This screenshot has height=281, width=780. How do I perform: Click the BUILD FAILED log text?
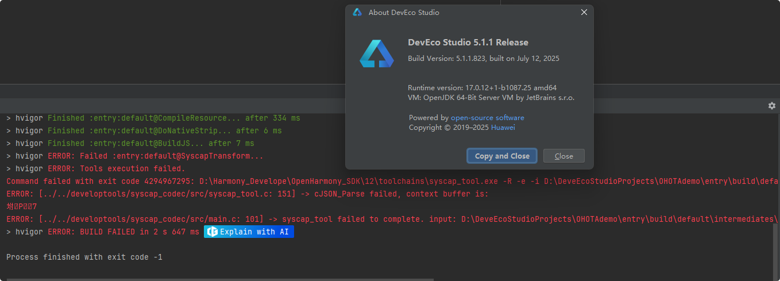pos(123,232)
